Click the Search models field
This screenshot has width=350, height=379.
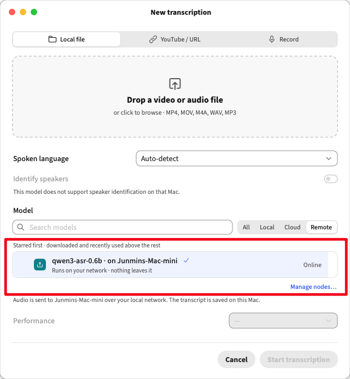click(x=122, y=227)
